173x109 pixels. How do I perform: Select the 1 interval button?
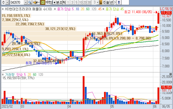(68, 2)
